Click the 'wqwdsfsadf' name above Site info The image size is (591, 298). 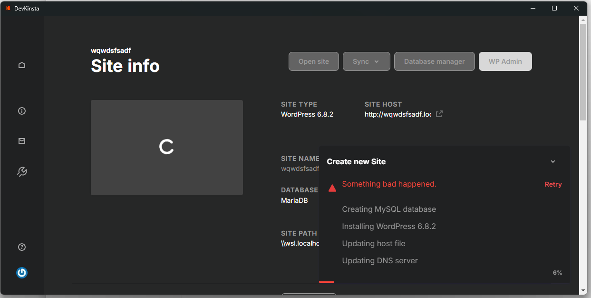111,50
